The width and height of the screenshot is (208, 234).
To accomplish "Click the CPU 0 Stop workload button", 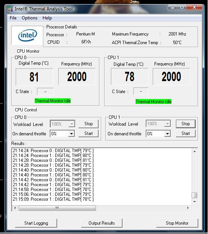I will tap(89, 124).
